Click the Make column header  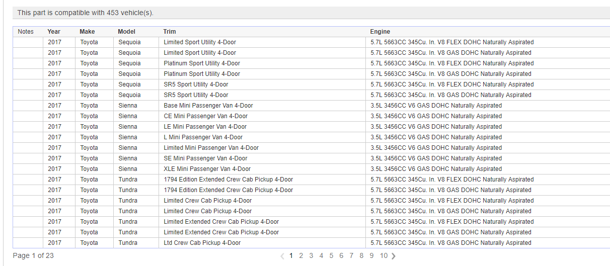(87, 32)
